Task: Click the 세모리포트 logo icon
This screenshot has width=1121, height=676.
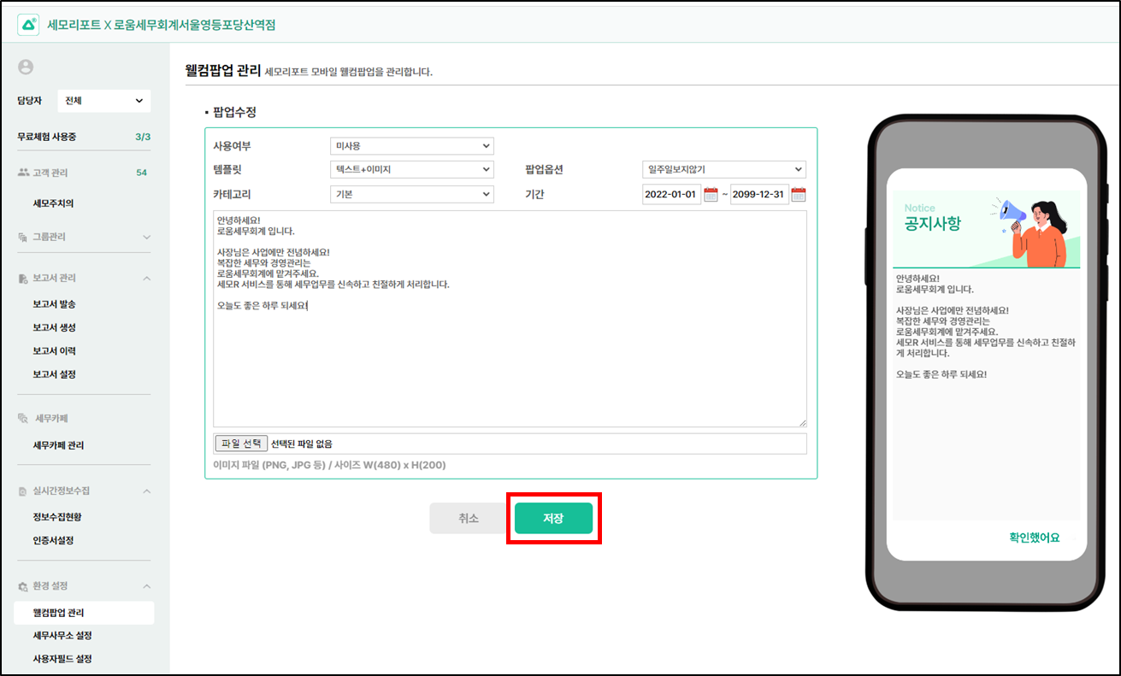Action: click(x=28, y=25)
